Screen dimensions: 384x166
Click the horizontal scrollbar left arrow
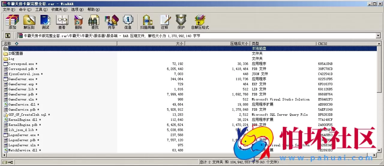click(5, 155)
